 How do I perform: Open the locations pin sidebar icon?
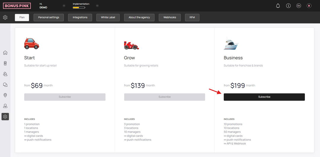[5, 95]
